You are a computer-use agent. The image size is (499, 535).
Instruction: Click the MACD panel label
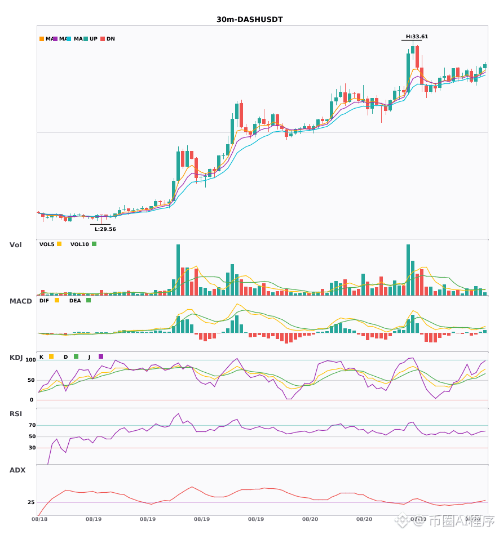click(20, 301)
